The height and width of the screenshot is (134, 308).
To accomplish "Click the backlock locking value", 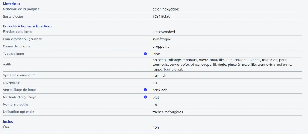I will [160, 90].
